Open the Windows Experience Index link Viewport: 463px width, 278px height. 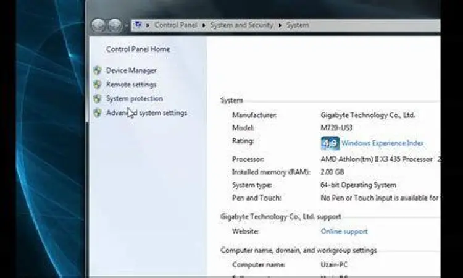click(382, 143)
